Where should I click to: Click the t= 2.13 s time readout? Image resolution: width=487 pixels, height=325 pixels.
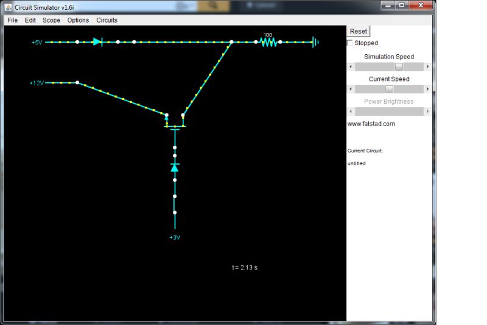245,268
